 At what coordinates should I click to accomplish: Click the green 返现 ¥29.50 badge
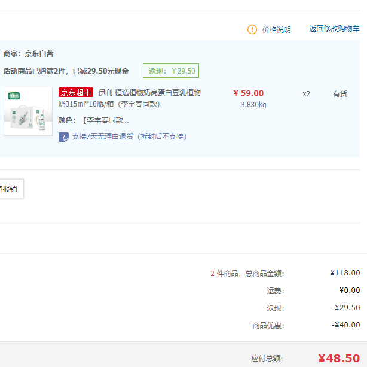[171, 71]
